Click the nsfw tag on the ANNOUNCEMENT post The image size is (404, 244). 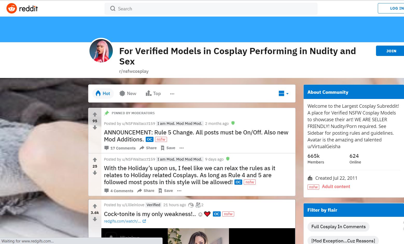click(x=161, y=139)
